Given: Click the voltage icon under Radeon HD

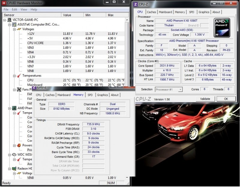Looking at the screenshot, I should pyautogui.click(x=19, y=173).
